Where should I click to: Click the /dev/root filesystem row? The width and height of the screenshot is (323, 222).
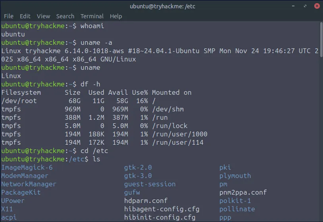coord(19,101)
